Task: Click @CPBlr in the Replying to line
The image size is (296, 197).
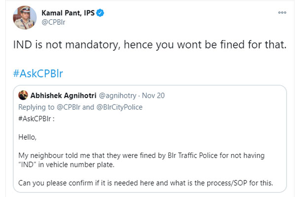Action: (x=69, y=107)
